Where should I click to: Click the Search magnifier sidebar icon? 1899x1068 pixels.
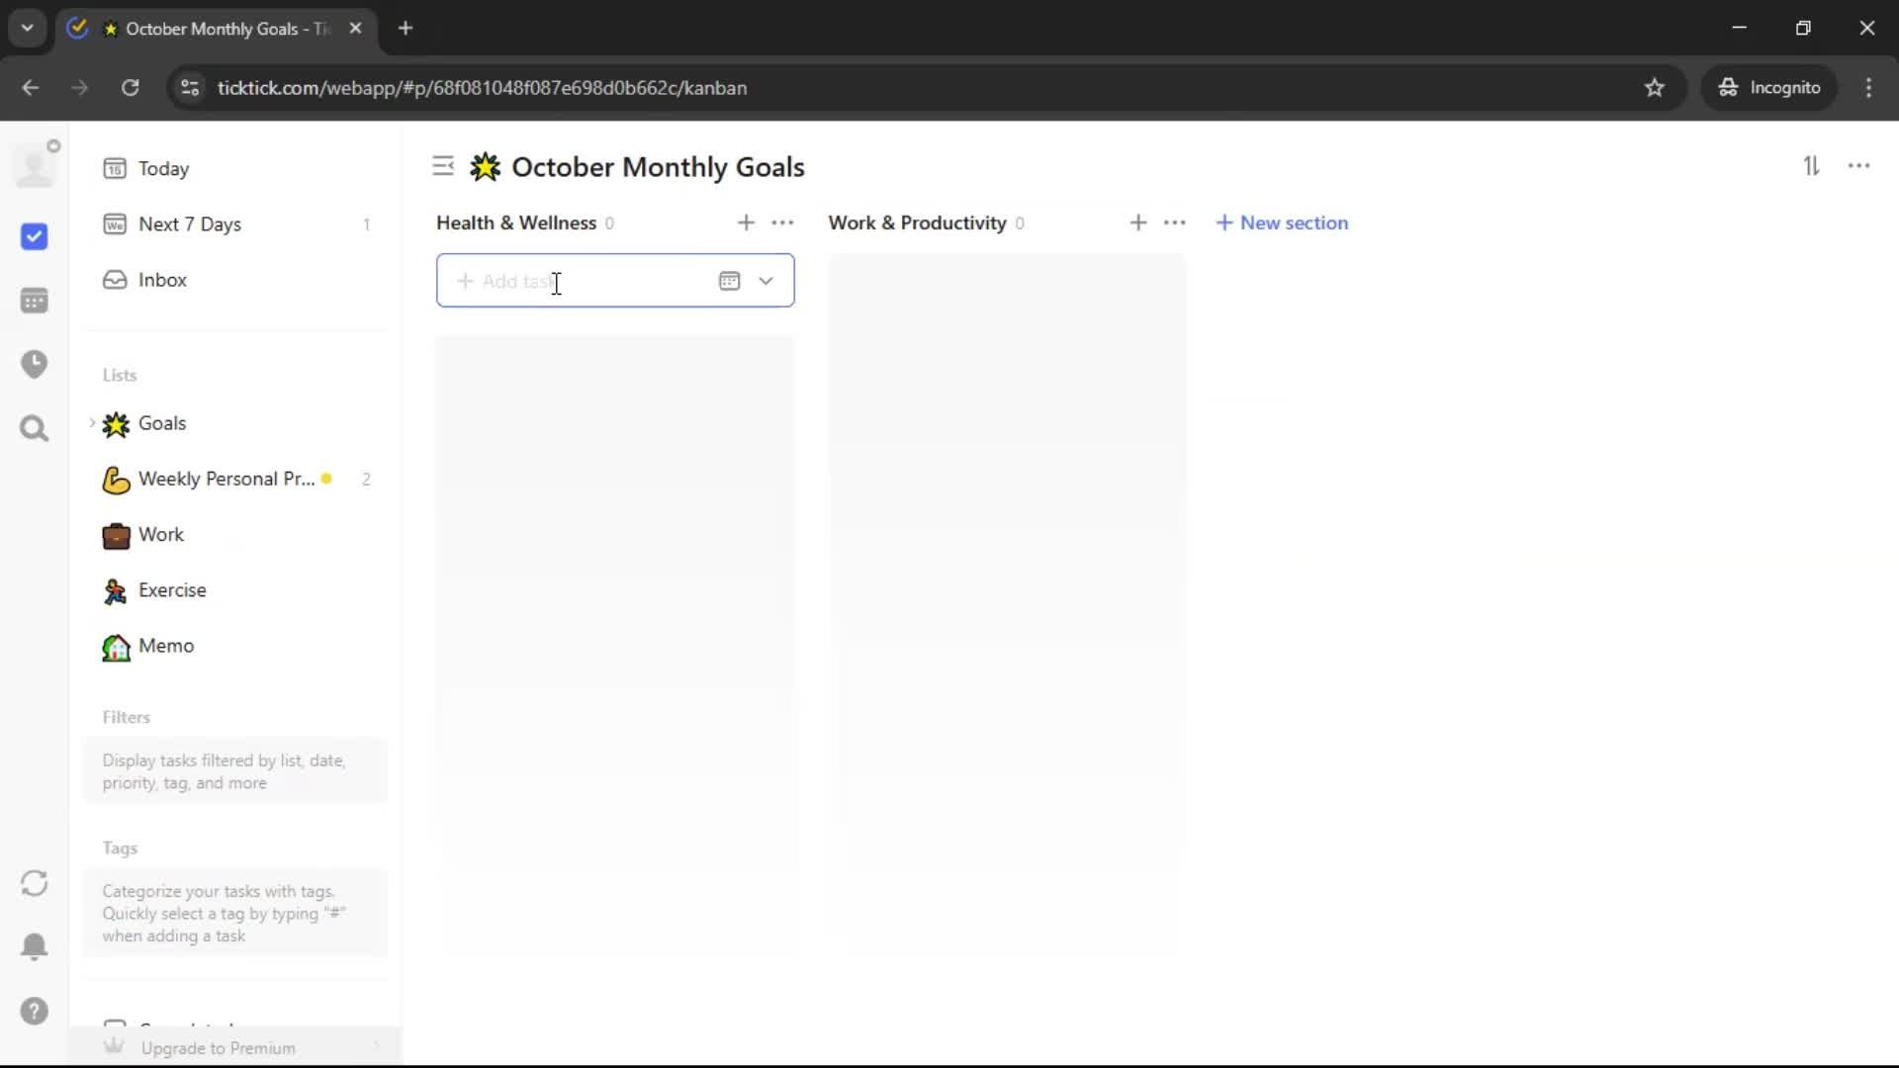pos(34,428)
